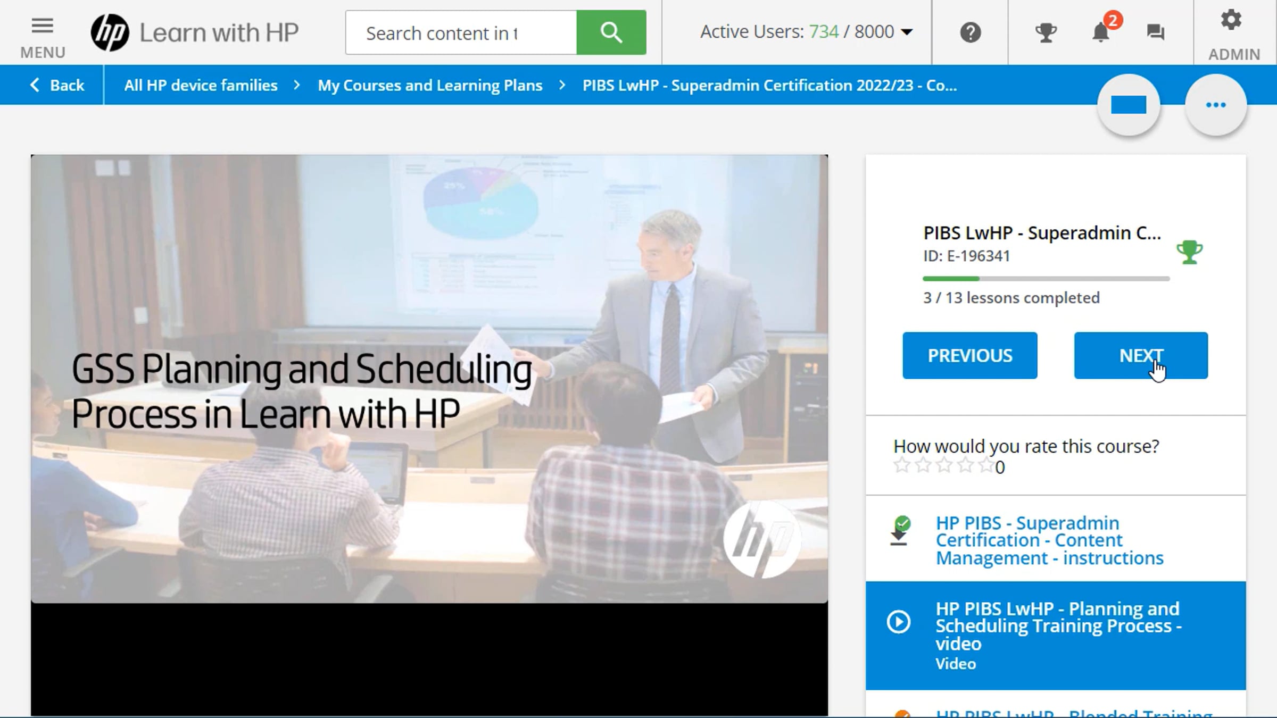Click the green search magnifier button
This screenshot has width=1277, height=718.
pos(611,32)
